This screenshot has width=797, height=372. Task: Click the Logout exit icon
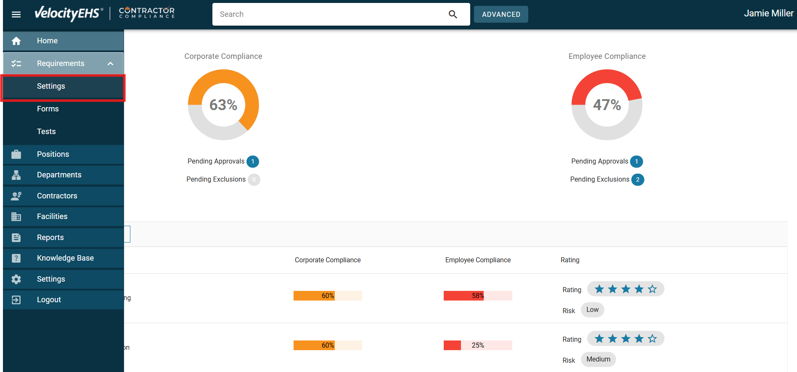(x=16, y=300)
